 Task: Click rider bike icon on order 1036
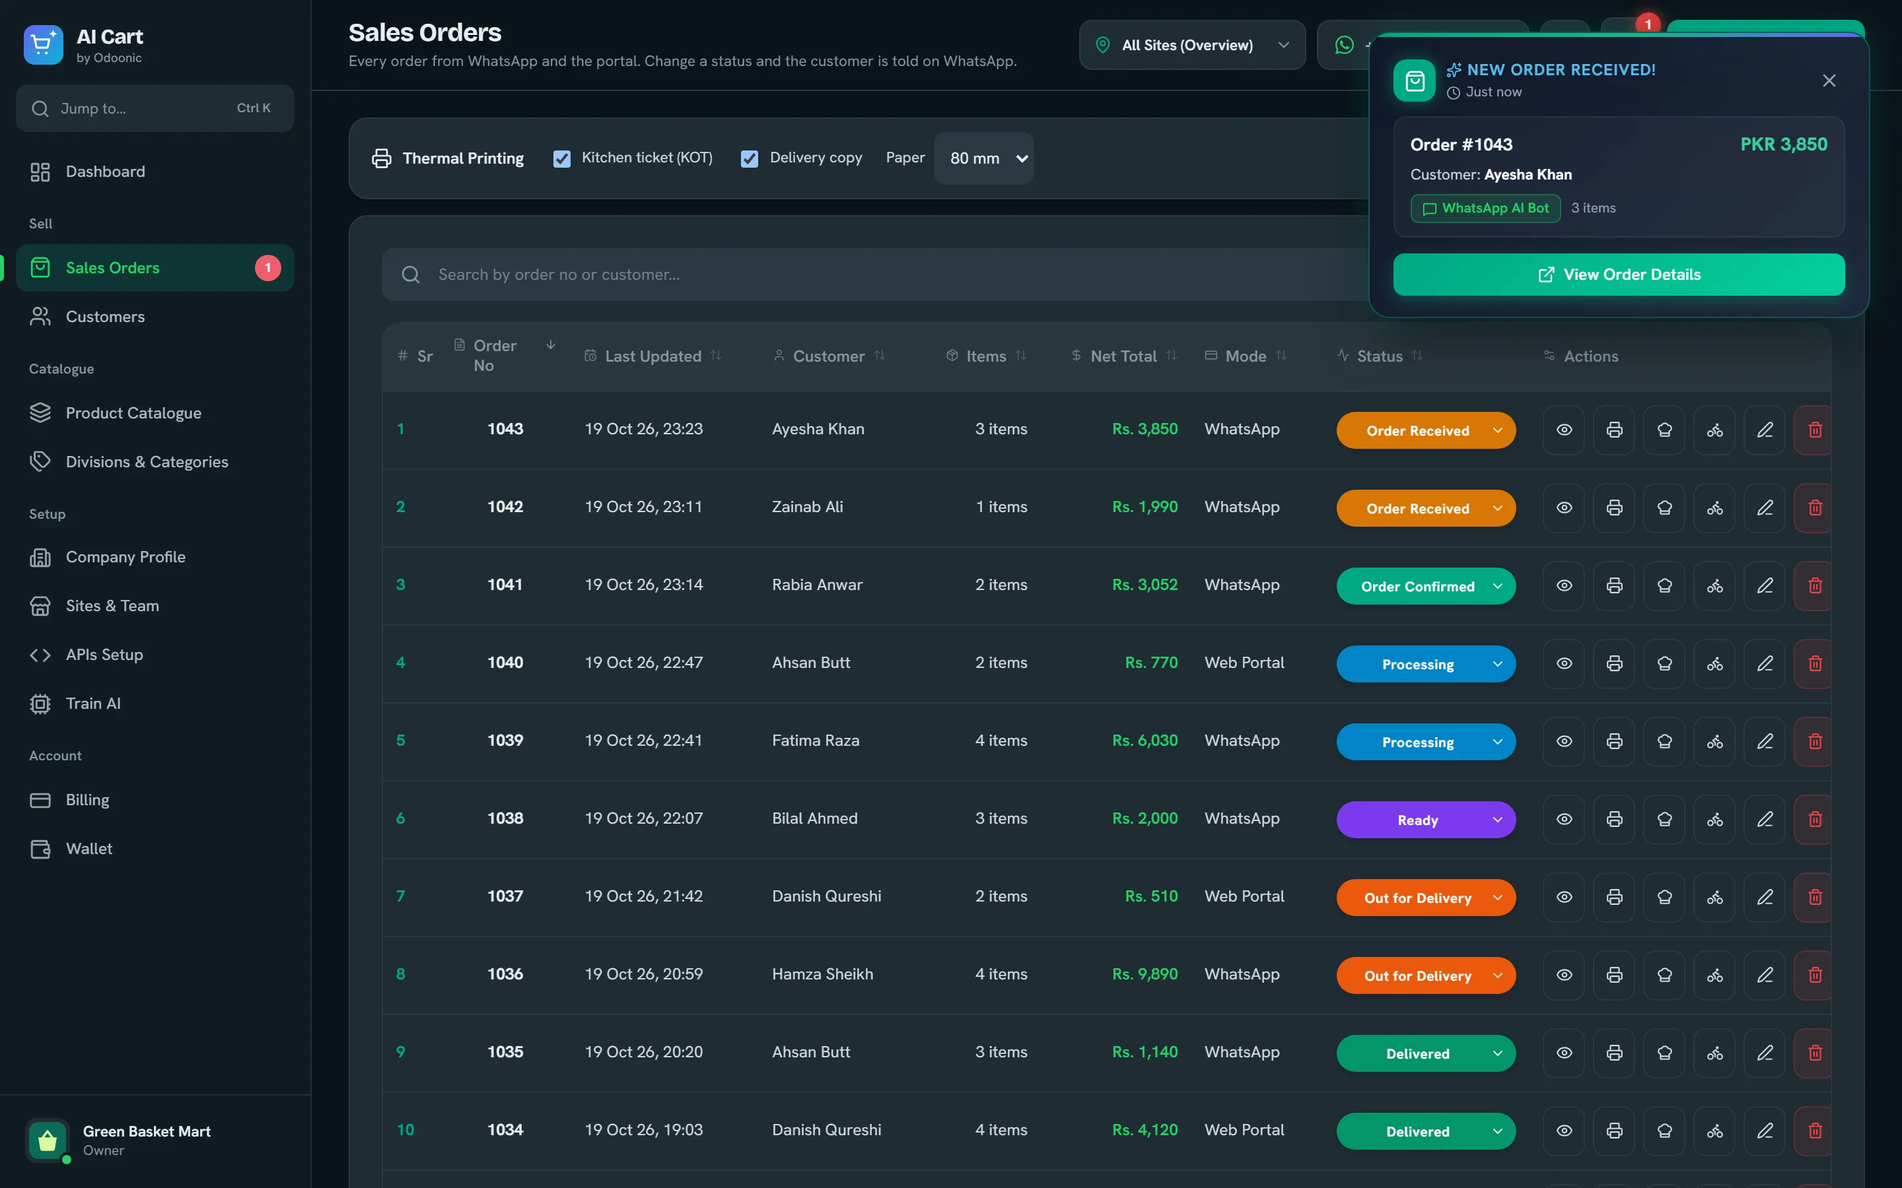[1715, 974]
